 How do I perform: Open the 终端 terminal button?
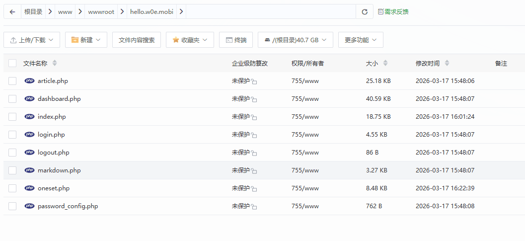tap(236, 40)
